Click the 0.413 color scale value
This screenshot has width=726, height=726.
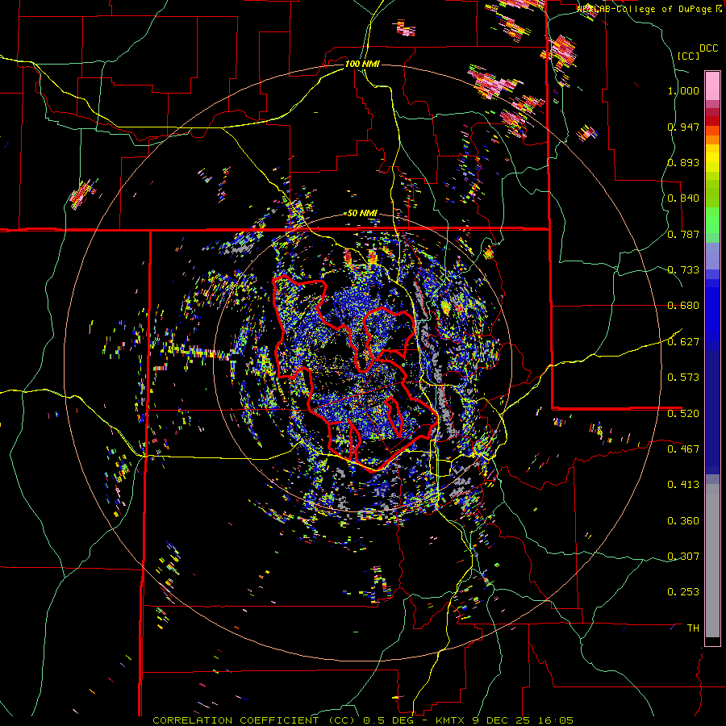click(683, 485)
